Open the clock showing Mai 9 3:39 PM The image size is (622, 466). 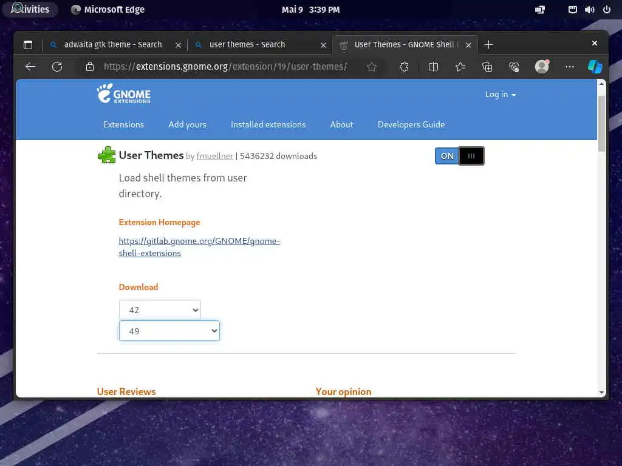pyautogui.click(x=310, y=10)
